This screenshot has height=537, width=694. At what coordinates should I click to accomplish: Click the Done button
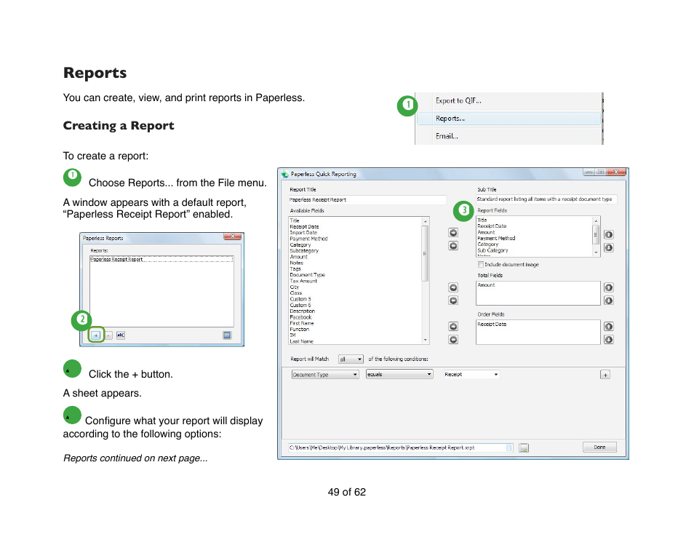tap(599, 447)
